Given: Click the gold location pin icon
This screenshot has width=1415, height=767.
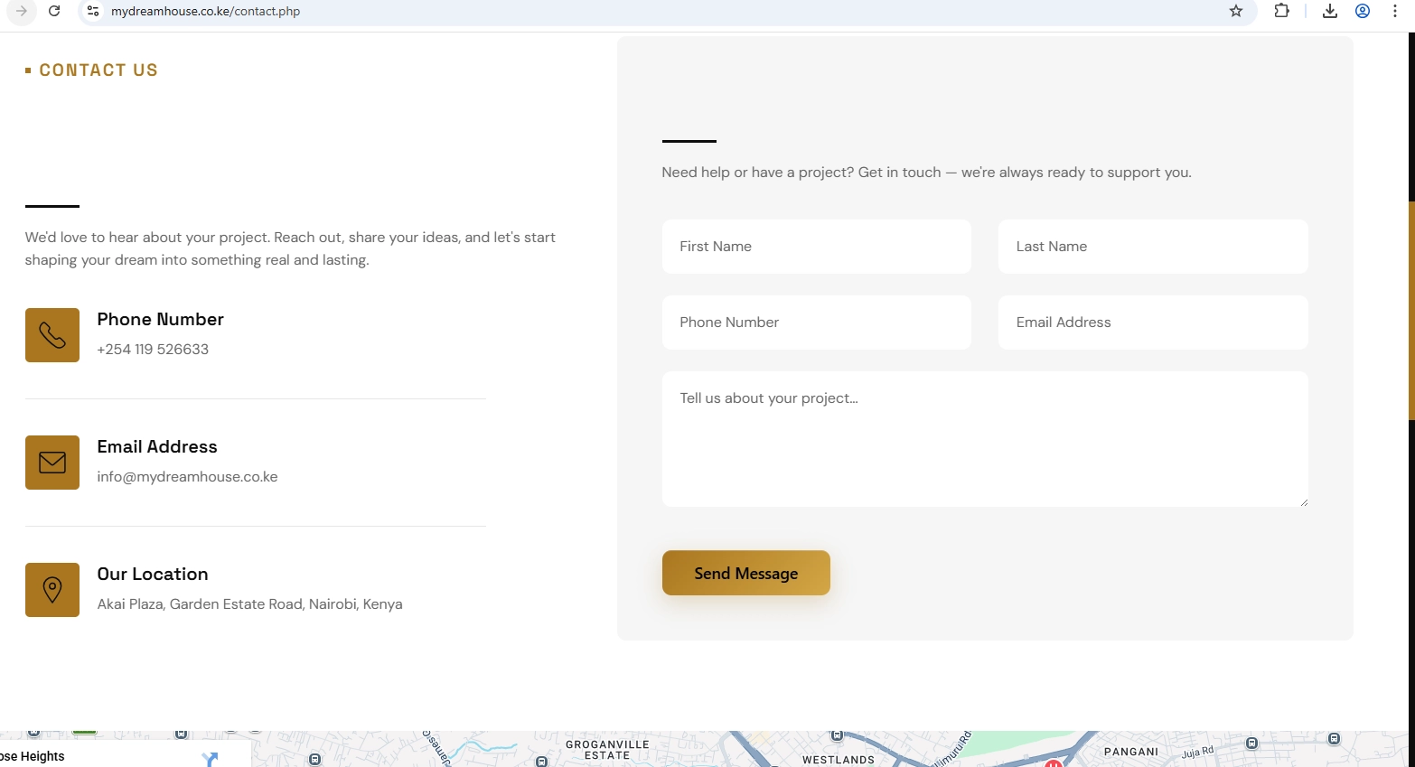Looking at the screenshot, I should (52, 590).
